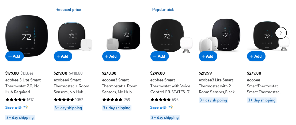The width and height of the screenshot is (296, 125).
Task: Click the Walmart+ icon under the $179.00 item
Action: (26, 107)
